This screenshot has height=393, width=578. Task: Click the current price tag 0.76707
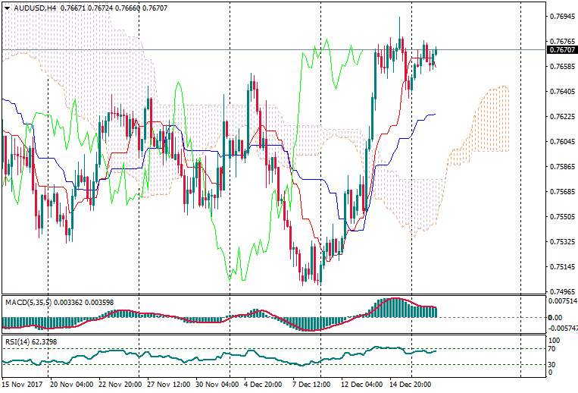tap(561, 50)
